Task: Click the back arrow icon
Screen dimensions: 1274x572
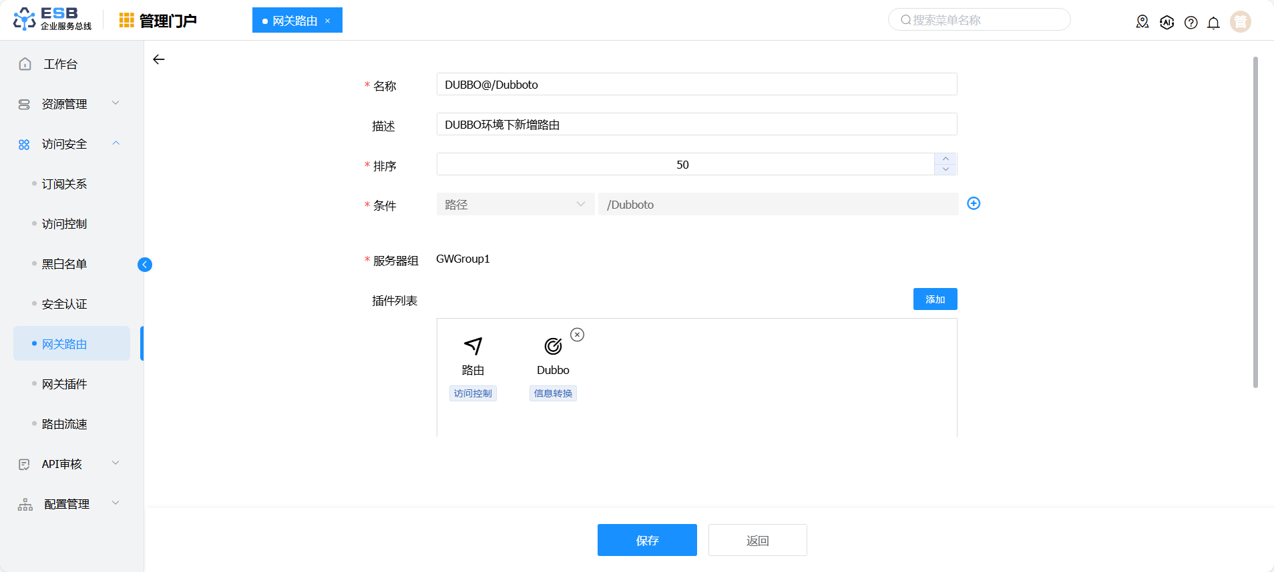Action: click(x=159, y=59)
